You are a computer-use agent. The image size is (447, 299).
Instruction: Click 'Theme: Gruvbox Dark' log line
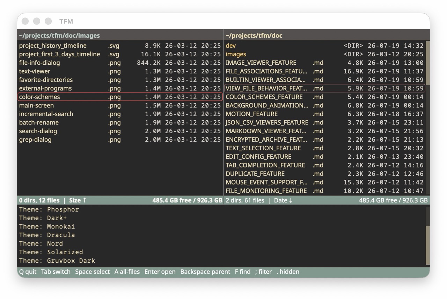click(x=57, y=261)
